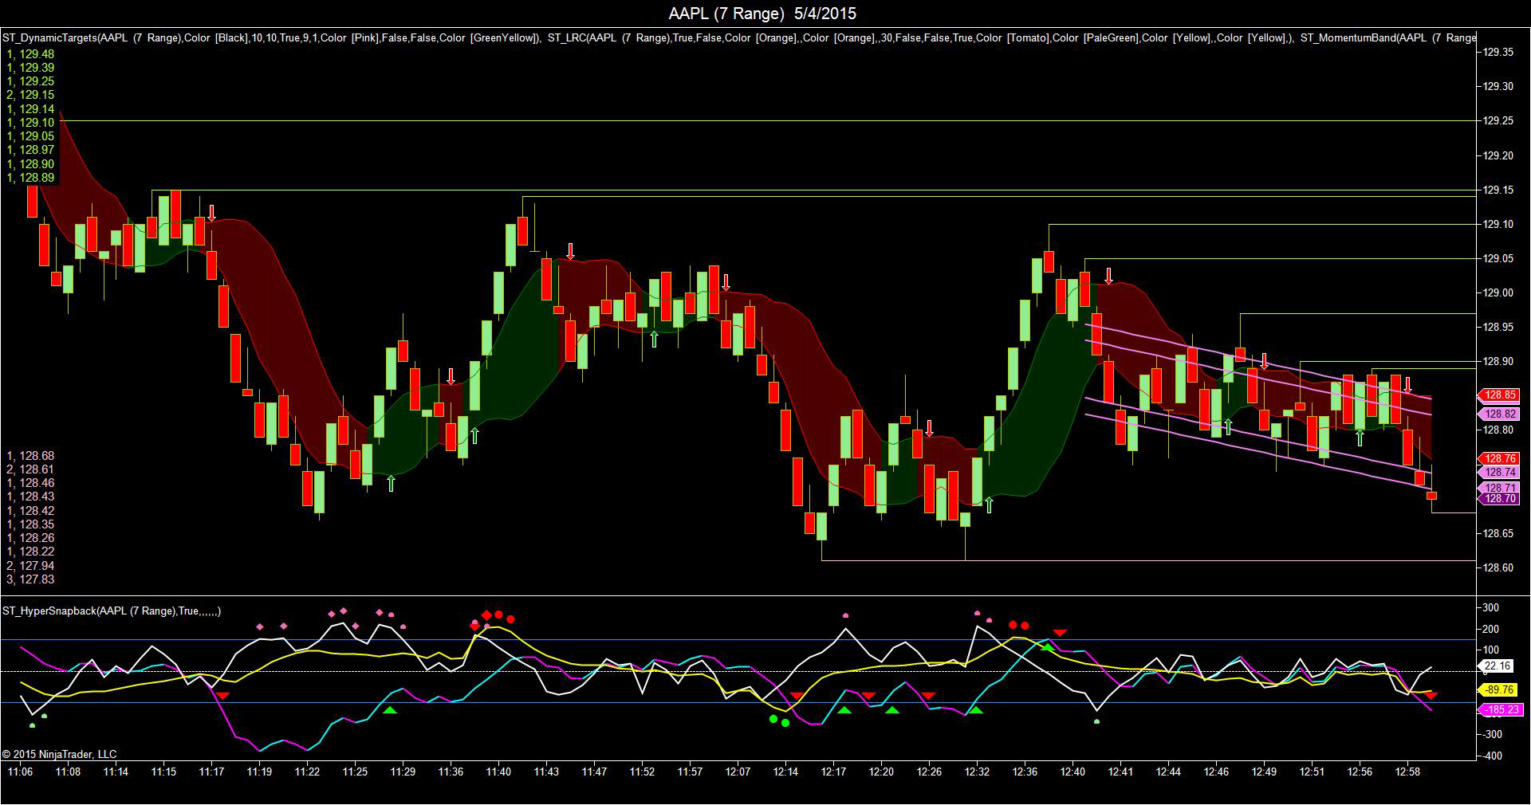Click the pink 128.74 price marker
Screen dimensions: 1531x805
[1499, 472]
